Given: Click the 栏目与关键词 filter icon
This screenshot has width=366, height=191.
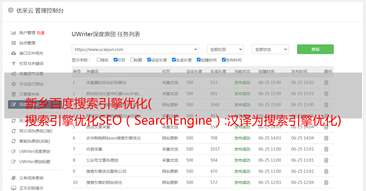Looking at the screenshot, I should [x=13, y=63].
